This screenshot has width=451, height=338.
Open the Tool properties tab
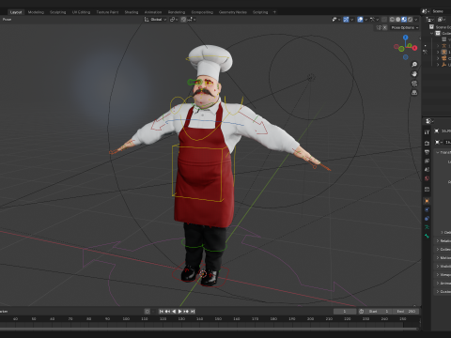tap(427, 132)
